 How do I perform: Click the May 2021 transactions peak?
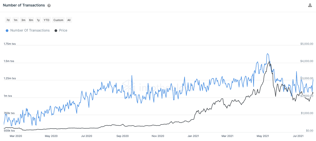tap(268, 54)
